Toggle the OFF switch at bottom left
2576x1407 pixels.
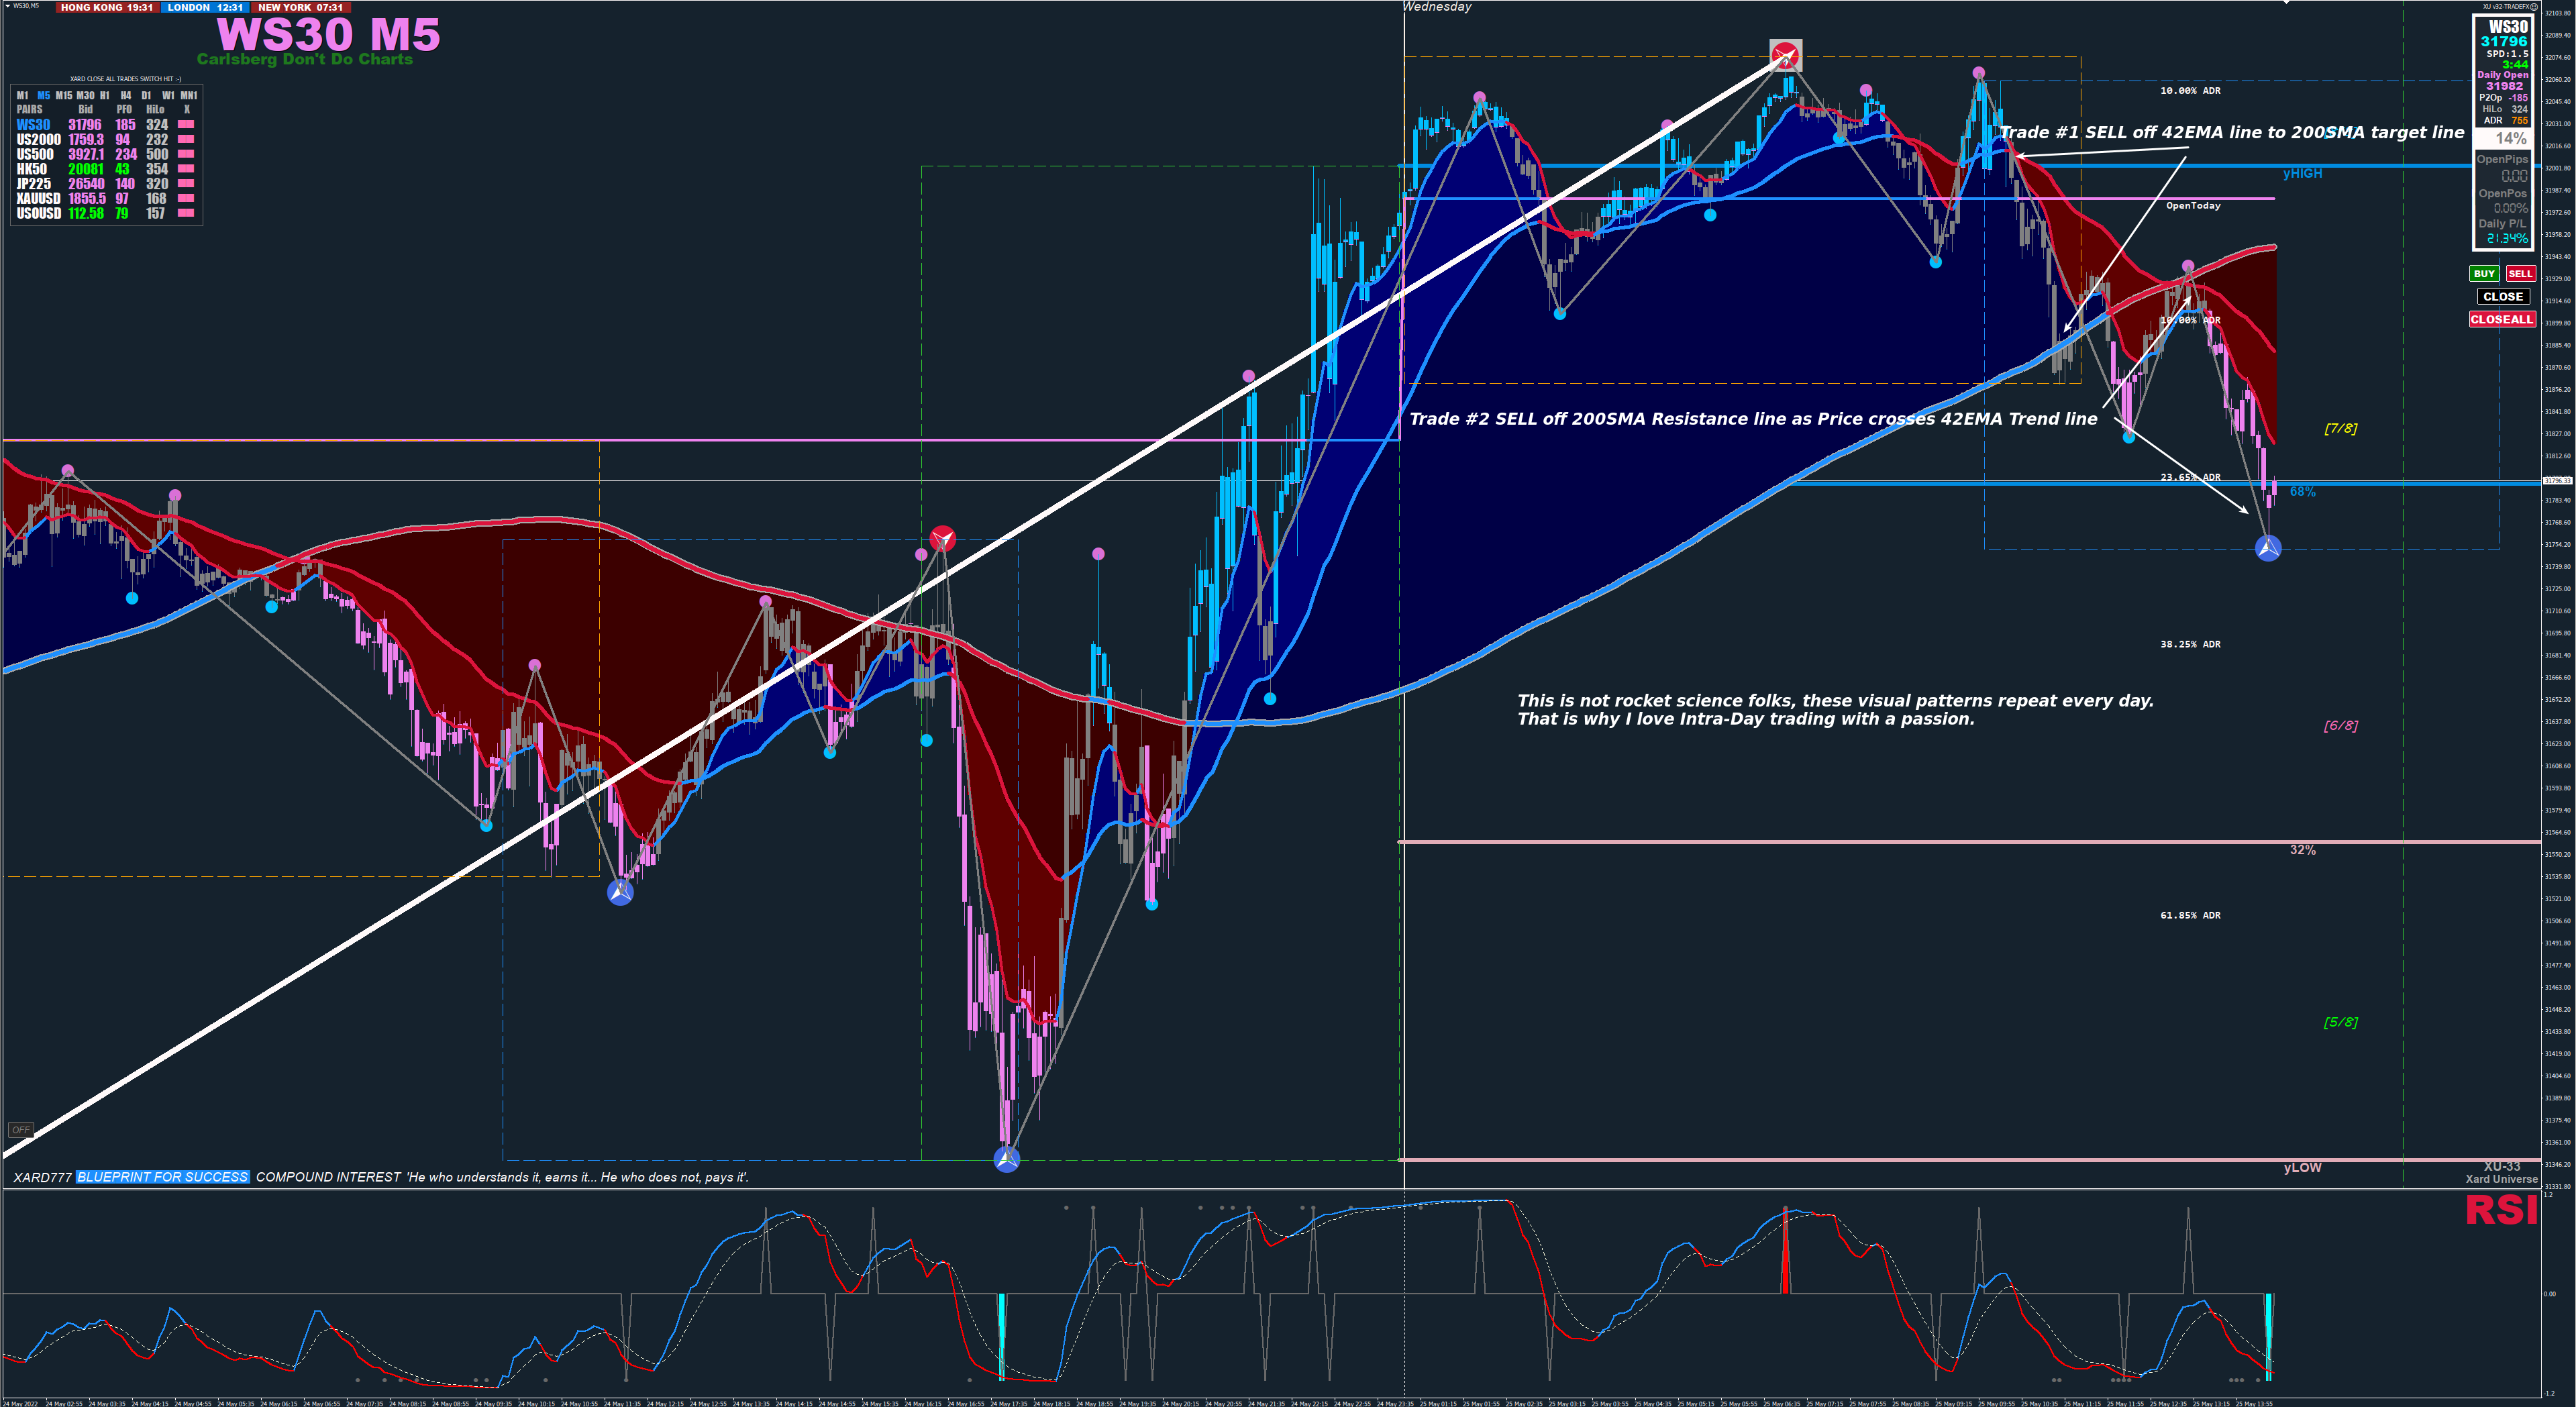(x=20, y=1130)
